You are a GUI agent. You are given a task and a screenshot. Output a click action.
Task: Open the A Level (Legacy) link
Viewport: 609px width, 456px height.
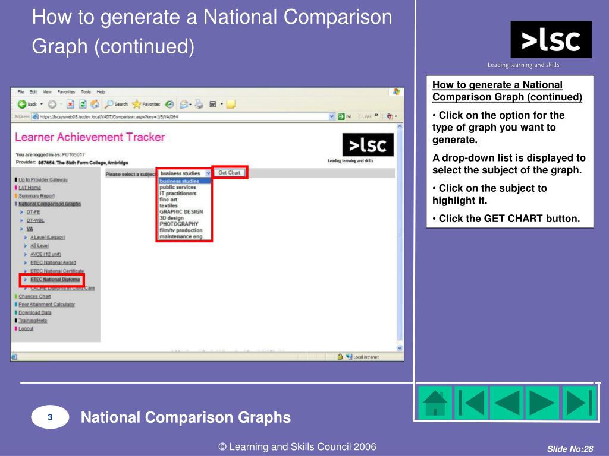click(x=48, y=237)
